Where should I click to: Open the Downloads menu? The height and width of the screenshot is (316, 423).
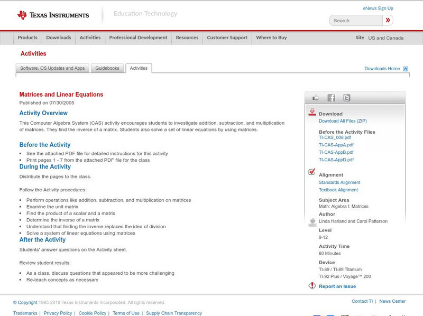tap(59, 38)
